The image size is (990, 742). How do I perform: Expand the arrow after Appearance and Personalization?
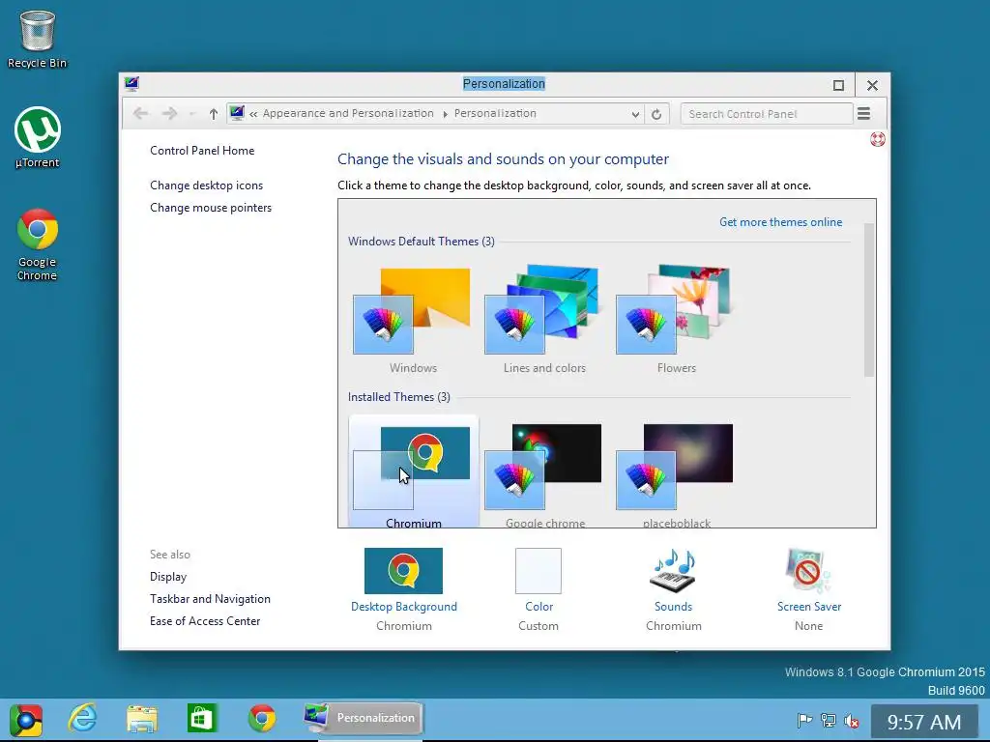(445, 114)
